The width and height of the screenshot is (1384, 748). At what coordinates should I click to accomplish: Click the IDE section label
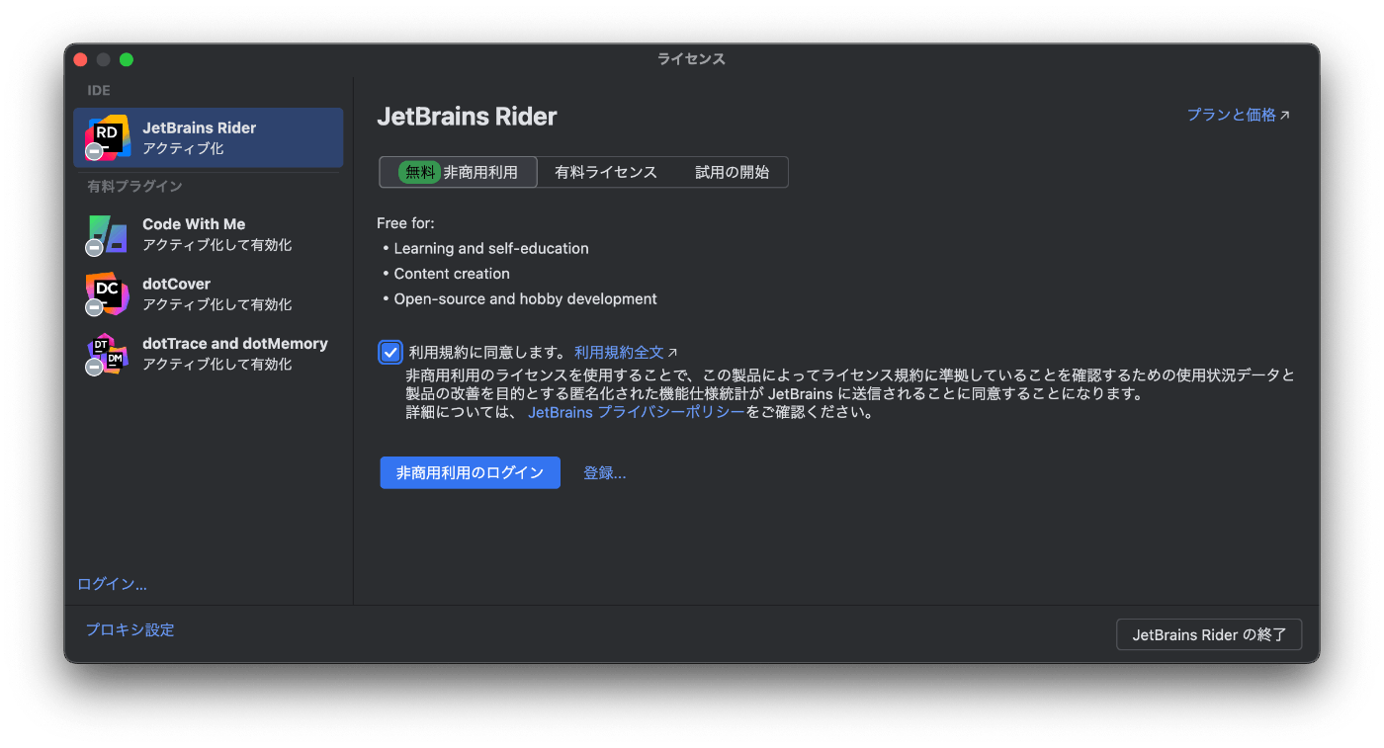coord(99,90)
